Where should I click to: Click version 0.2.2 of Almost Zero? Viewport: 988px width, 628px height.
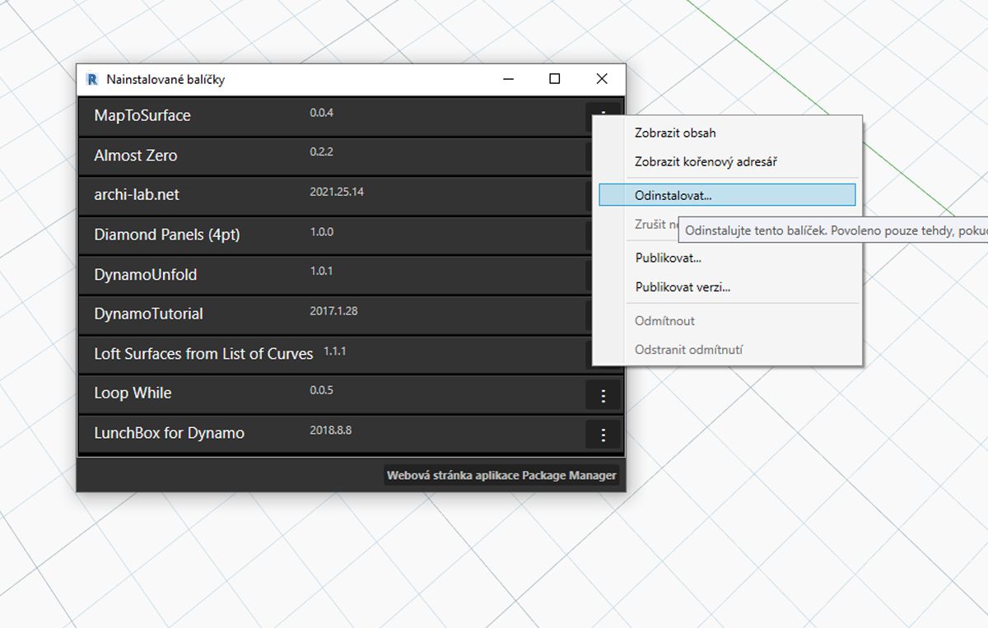[322, 151]
